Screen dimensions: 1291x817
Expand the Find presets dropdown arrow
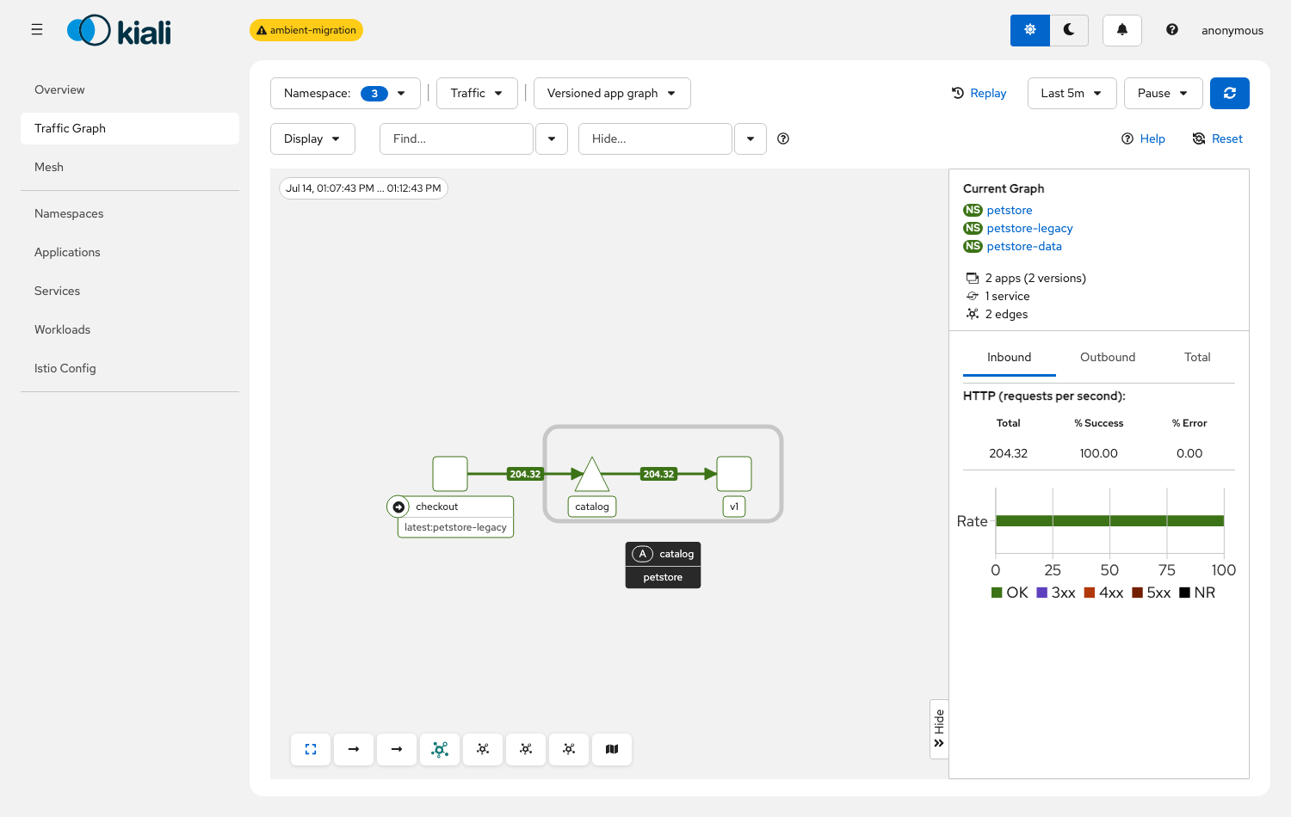552,138
